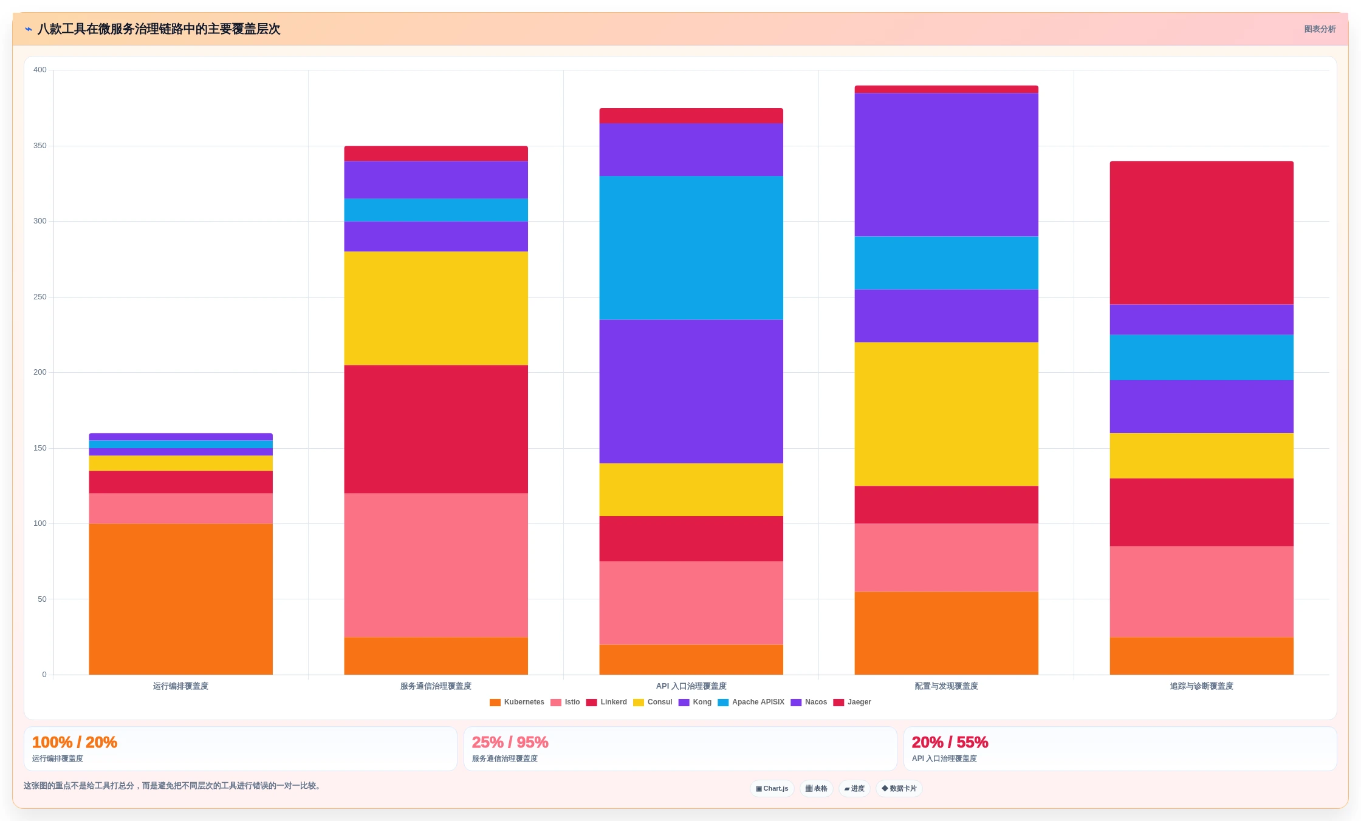Select the 20% / 55% stat card
This screenshot has width=1361, height=821.
1120,749
